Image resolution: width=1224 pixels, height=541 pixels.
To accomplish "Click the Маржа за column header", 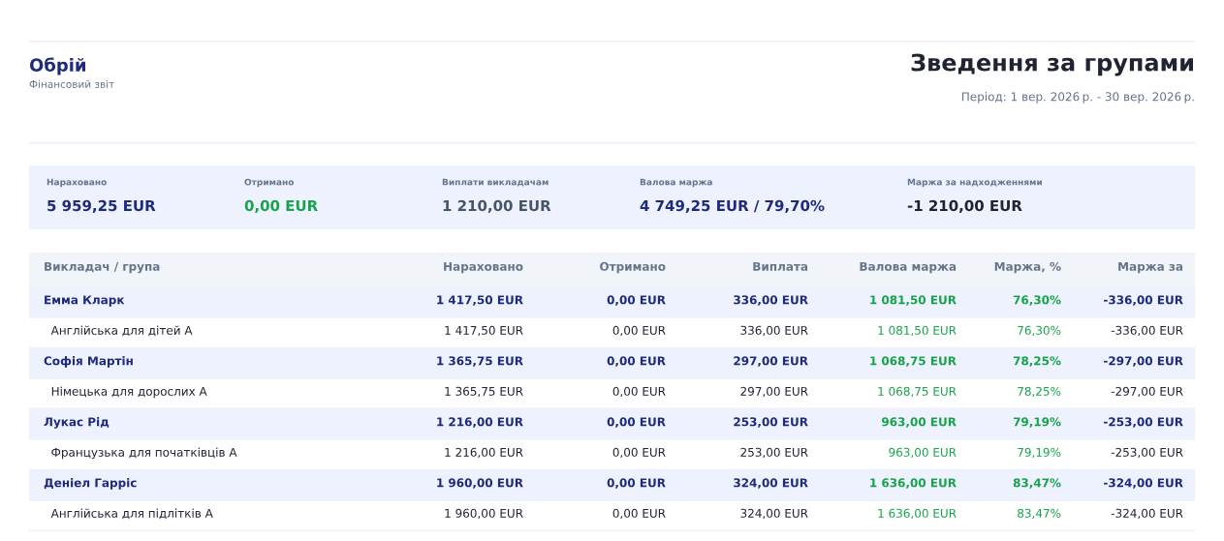I will pyautogui.click(x=1150, y=267).
